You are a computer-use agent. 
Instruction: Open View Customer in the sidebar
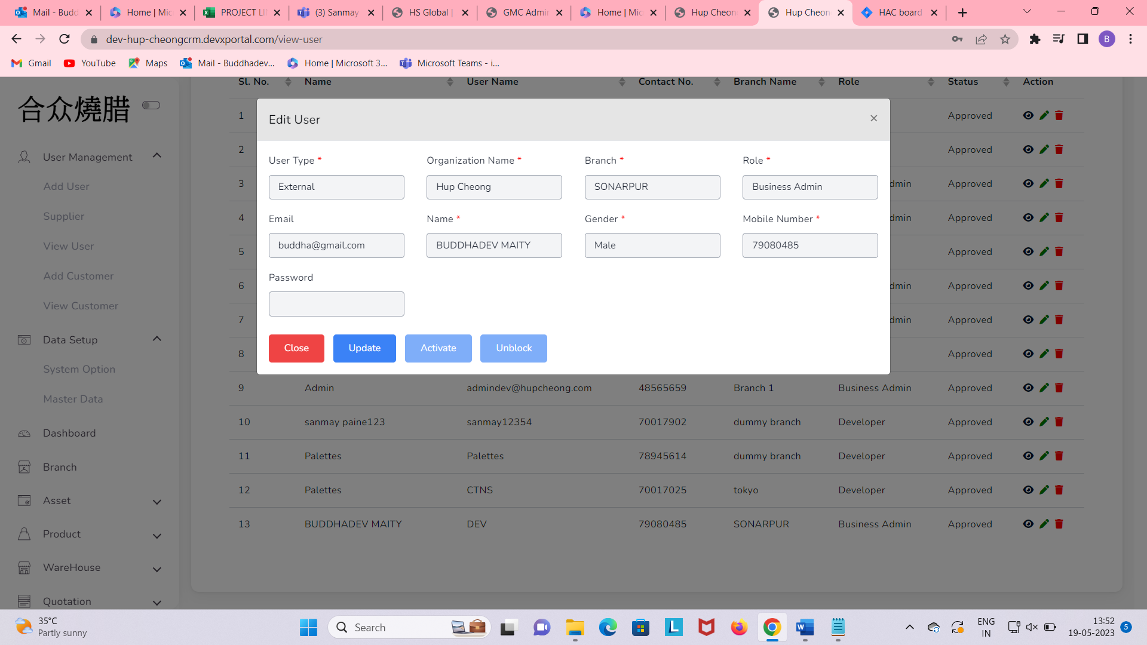pyautogui.click(x=81, y=306)
